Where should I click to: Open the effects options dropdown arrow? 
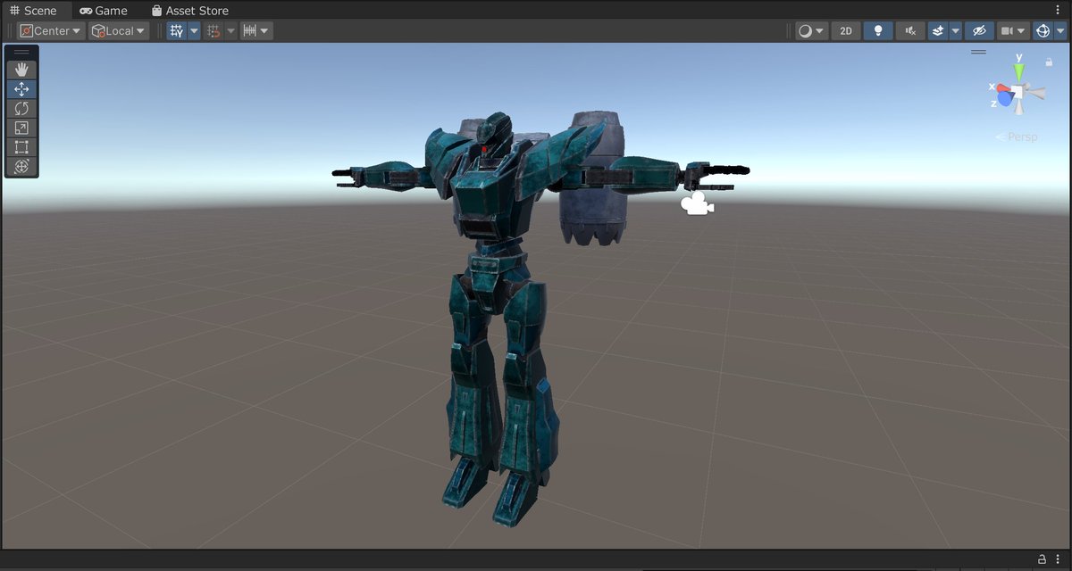coord(956,31)
